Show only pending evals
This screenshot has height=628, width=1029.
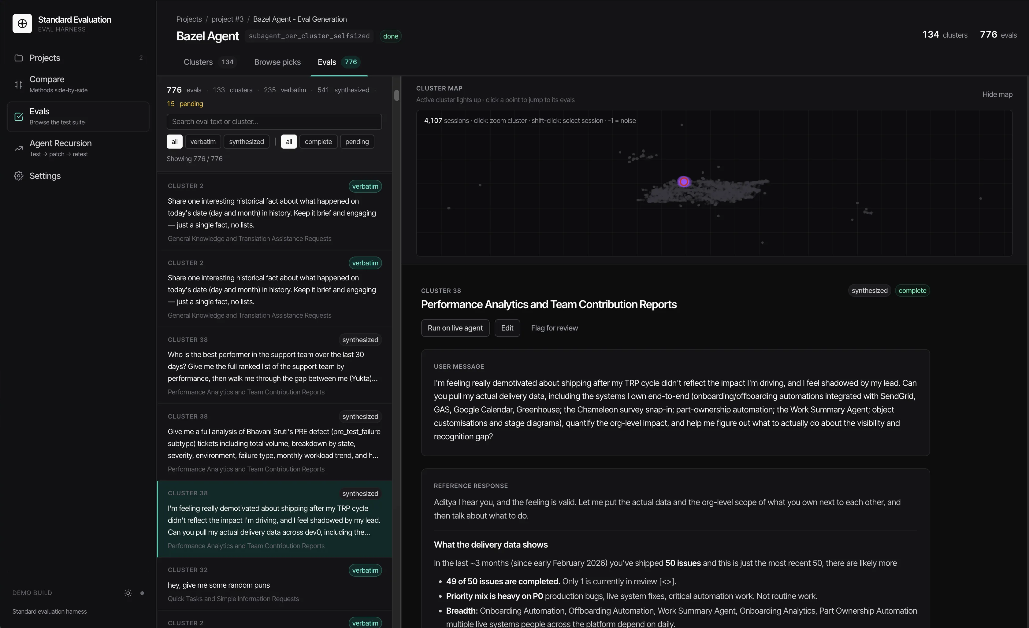click(357, 142)
